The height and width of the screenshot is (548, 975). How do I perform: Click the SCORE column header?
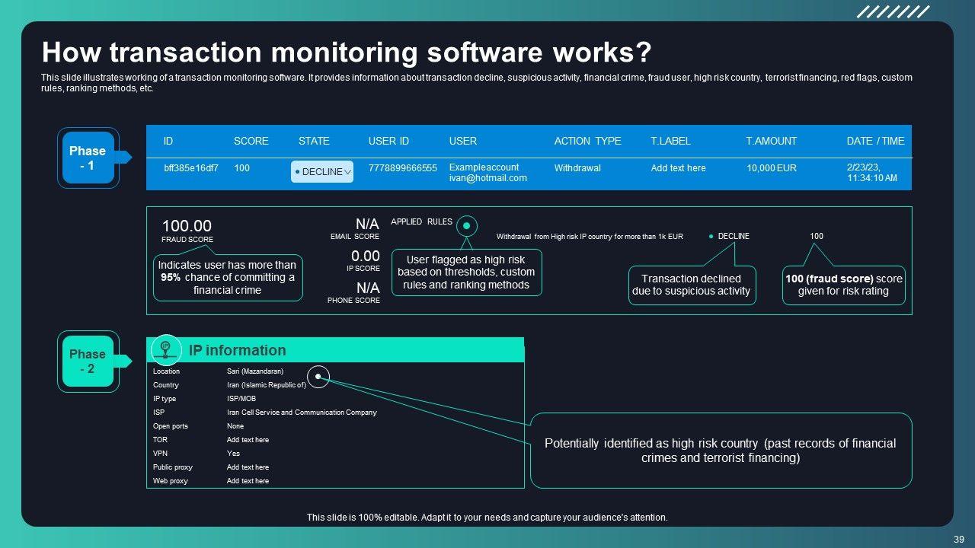point(251,141)
